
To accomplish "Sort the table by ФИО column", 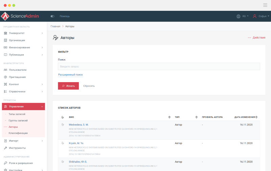I will [170, 117].
